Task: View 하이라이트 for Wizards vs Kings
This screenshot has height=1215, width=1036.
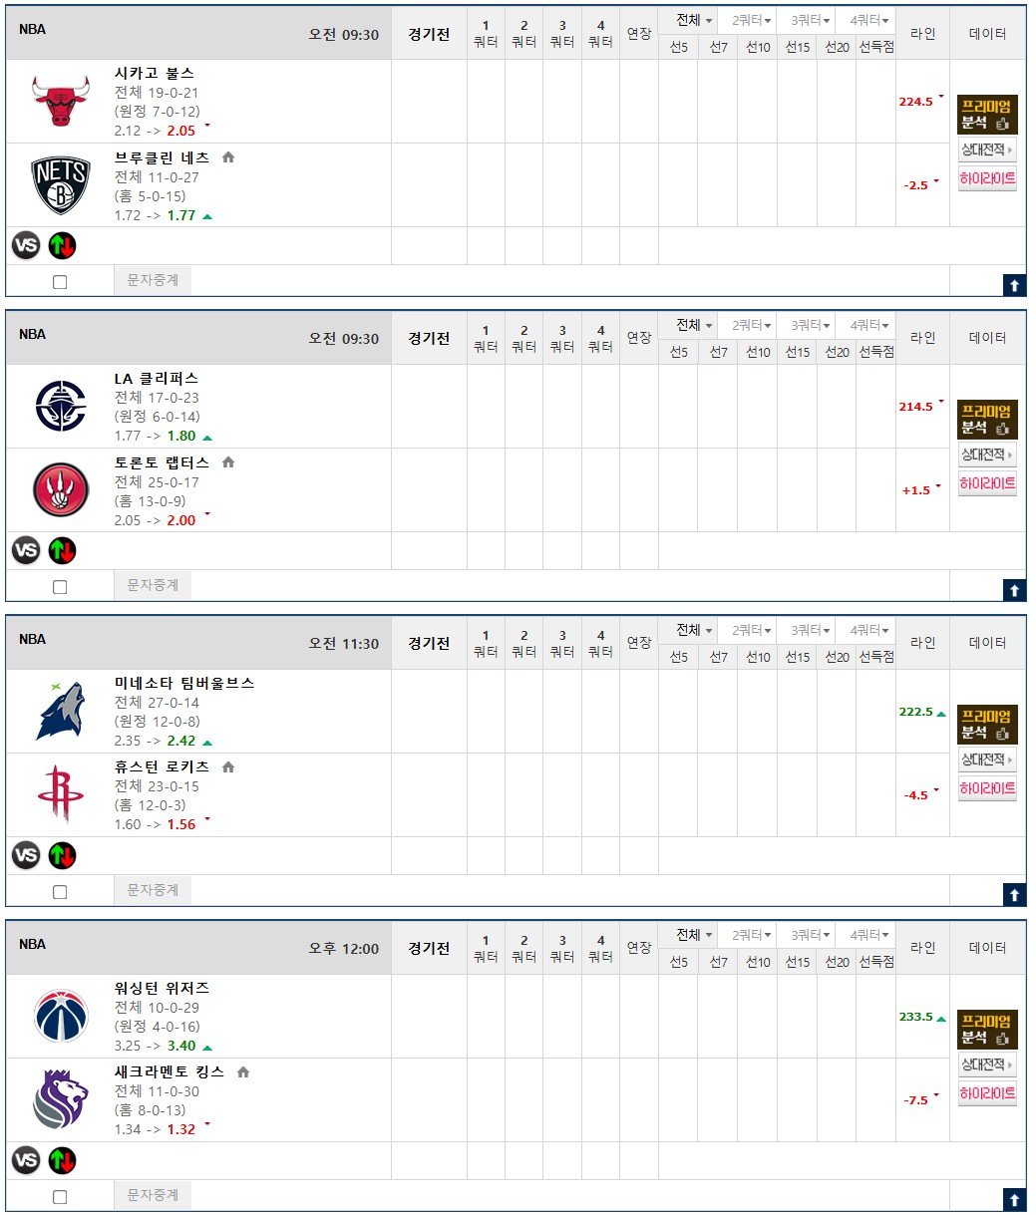Action: pyautogui.click(x=987, y=1094)
